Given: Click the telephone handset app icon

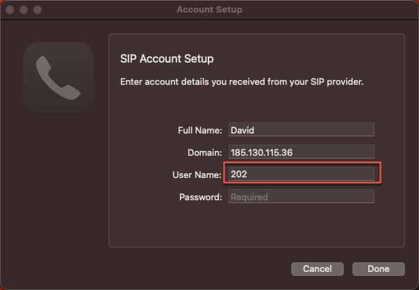Looking at the screenshot, I should tap(58, 77).
